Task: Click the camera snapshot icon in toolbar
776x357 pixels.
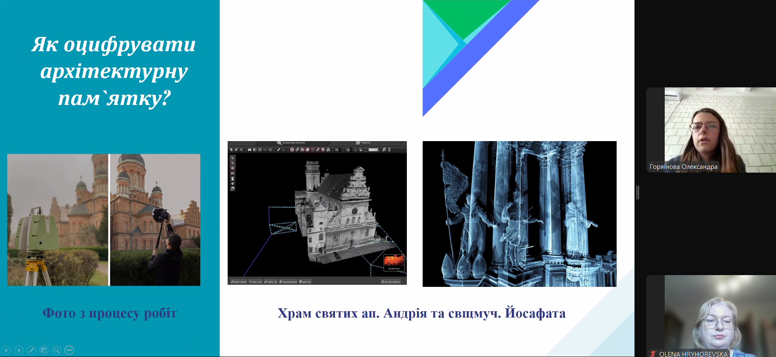Action: [x=249, y=150]
